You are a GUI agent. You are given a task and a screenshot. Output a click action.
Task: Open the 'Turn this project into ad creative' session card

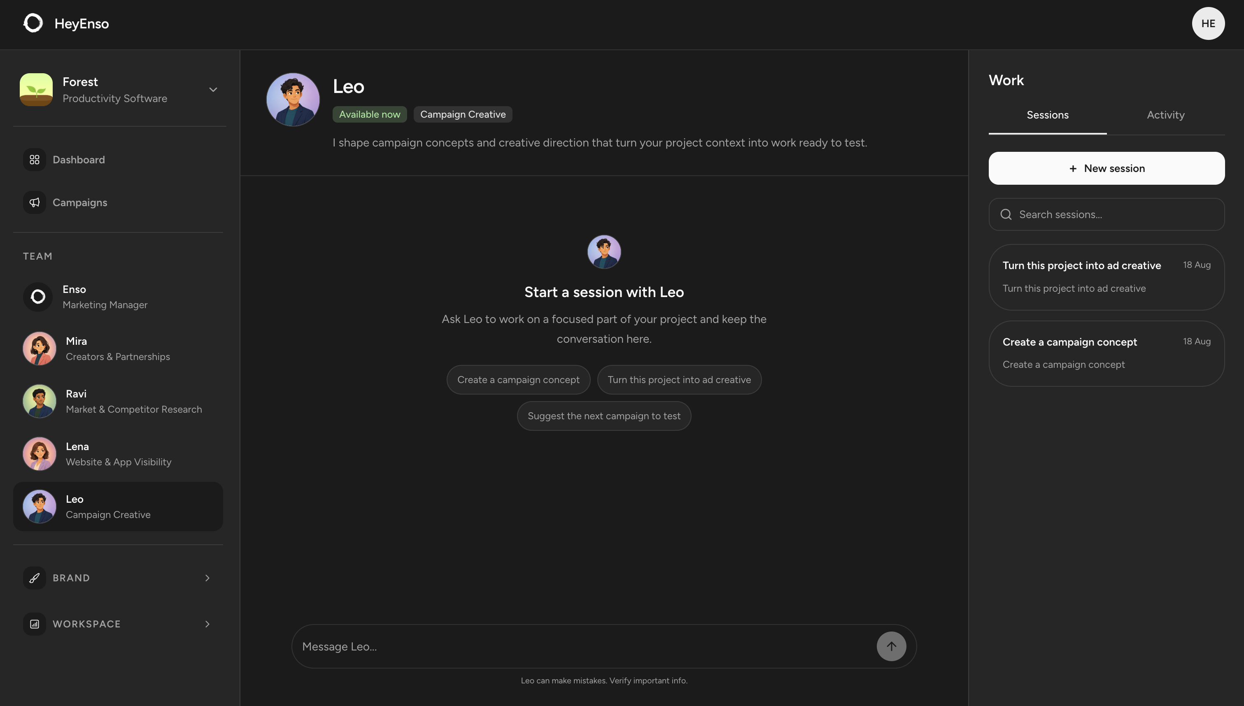tap(1106, 277)
